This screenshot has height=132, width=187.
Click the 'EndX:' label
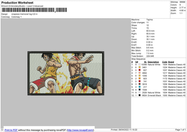coord(134,42)
